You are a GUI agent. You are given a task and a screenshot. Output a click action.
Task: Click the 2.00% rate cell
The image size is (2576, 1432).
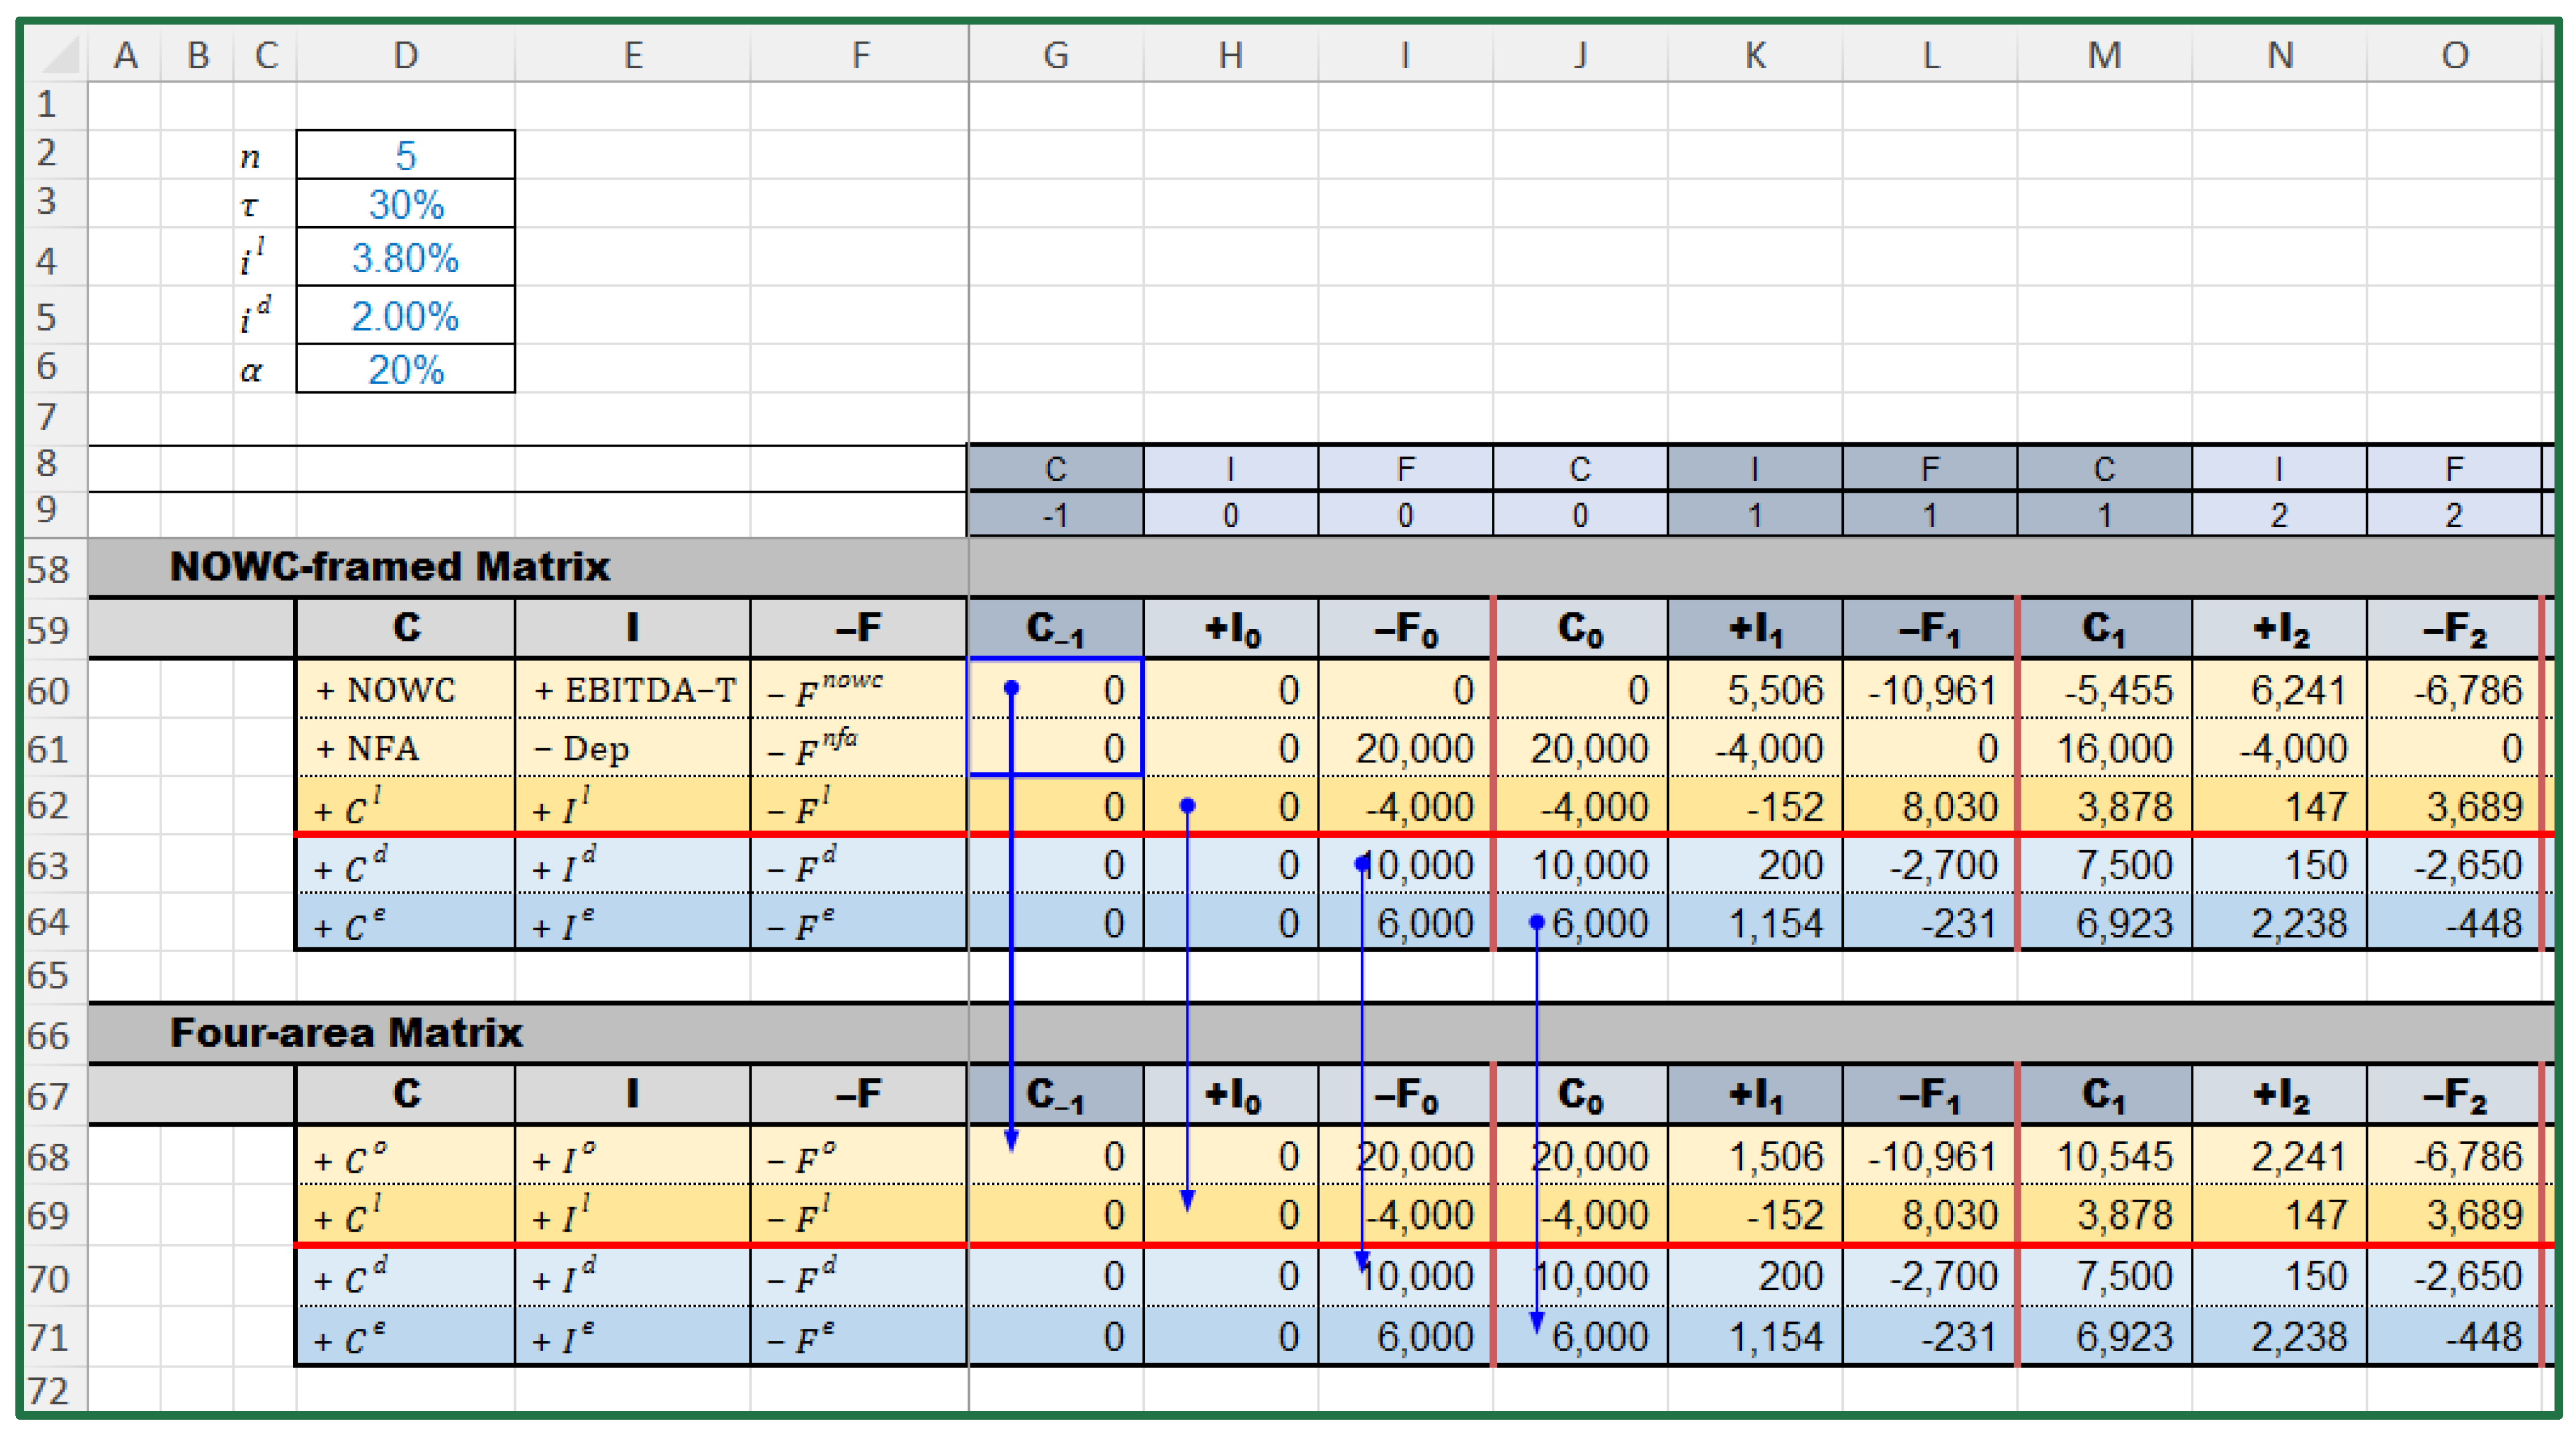point(405,316)
